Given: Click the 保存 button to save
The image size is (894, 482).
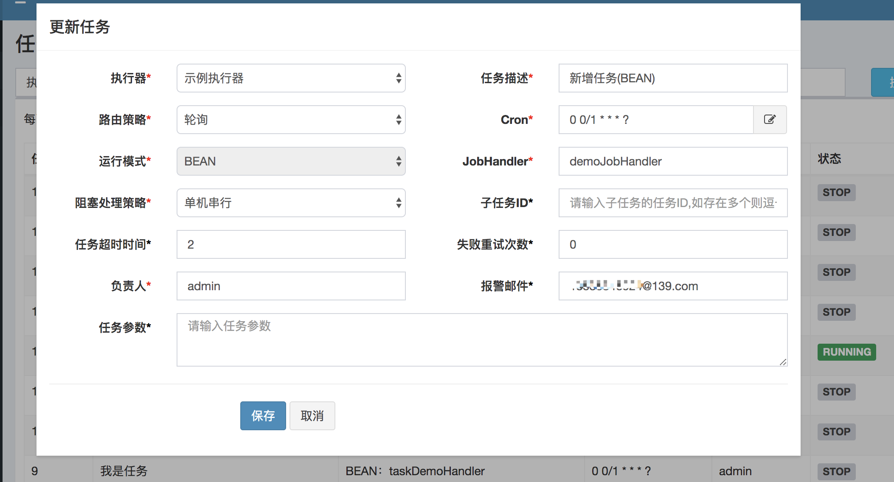Looking at the screenshot, I should click(x=263, y=416).
